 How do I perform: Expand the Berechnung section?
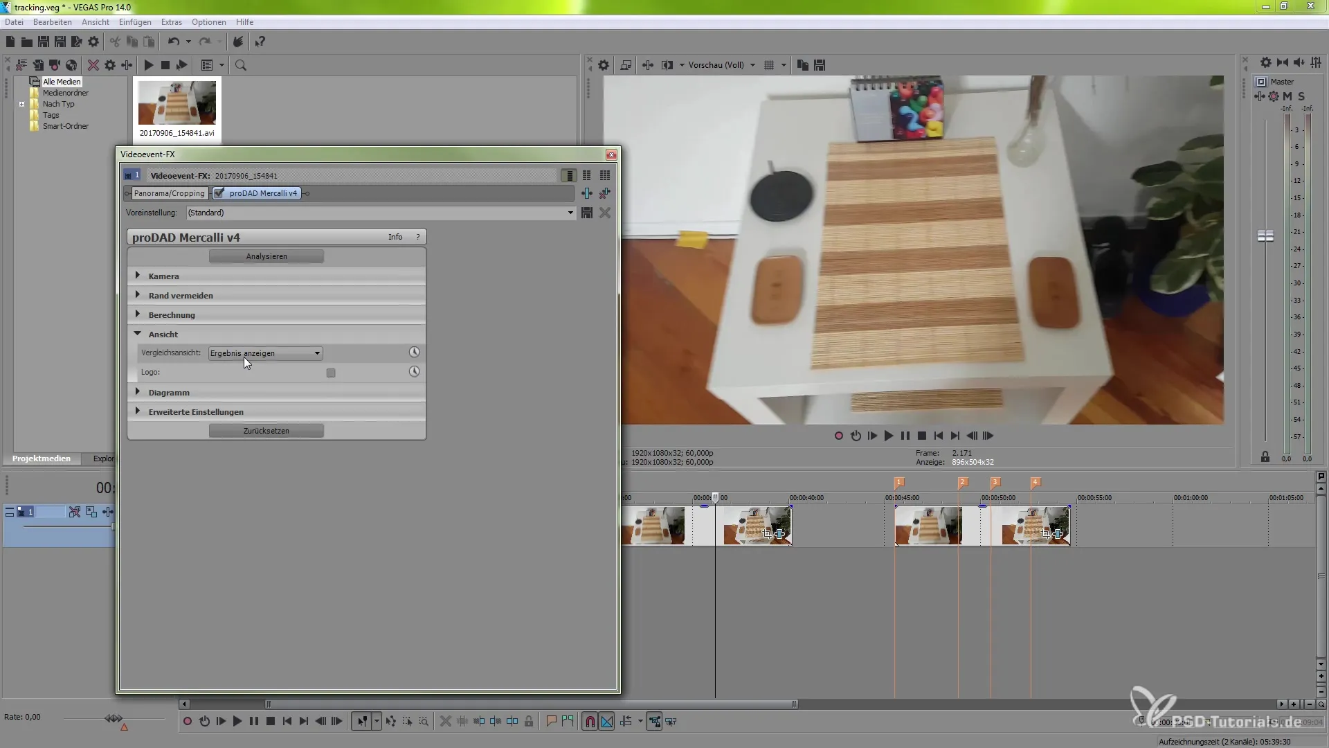coord(137,314)
